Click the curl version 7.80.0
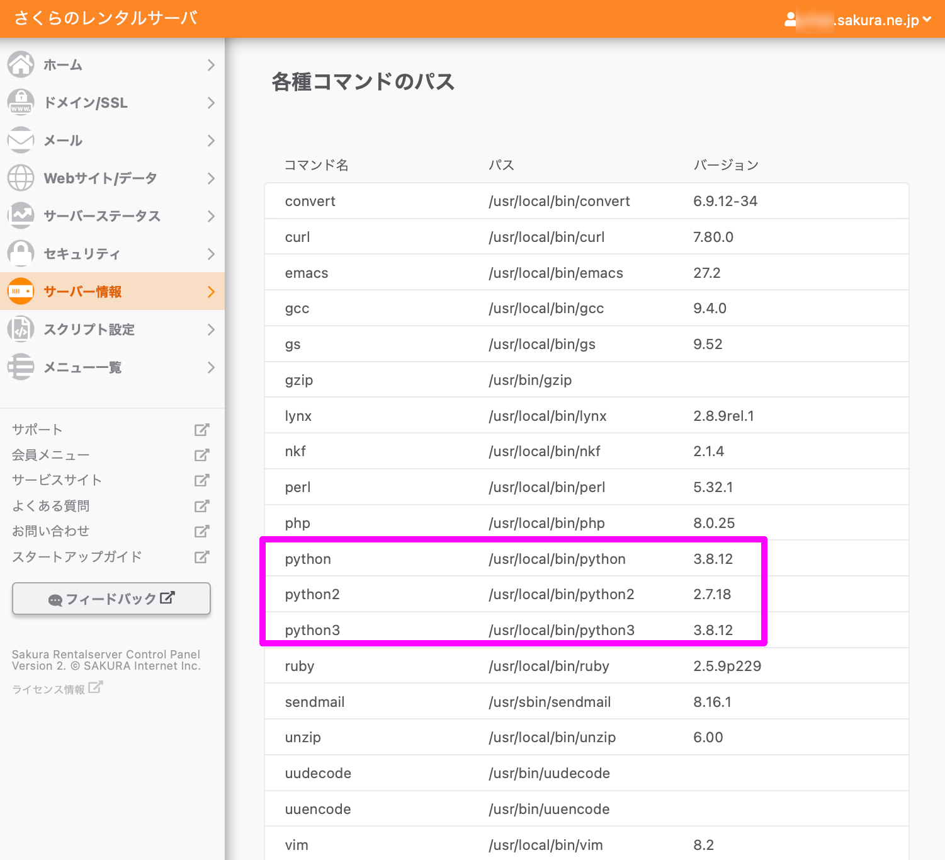 [x=713, y=237]
